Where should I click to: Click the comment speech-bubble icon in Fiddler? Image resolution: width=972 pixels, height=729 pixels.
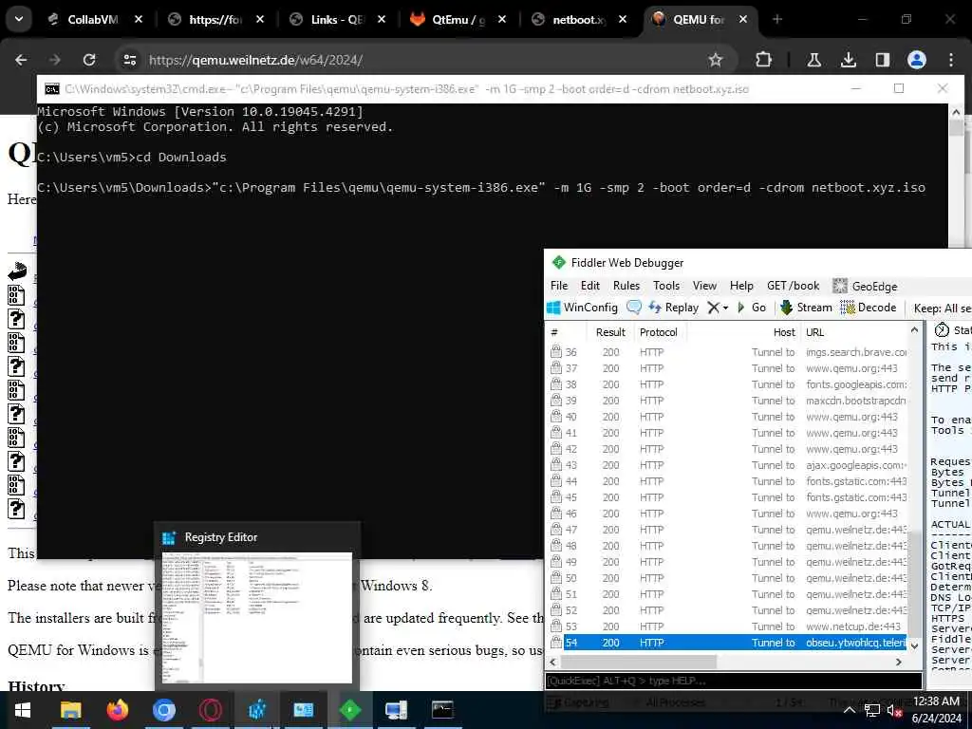(x=634, y=308)
